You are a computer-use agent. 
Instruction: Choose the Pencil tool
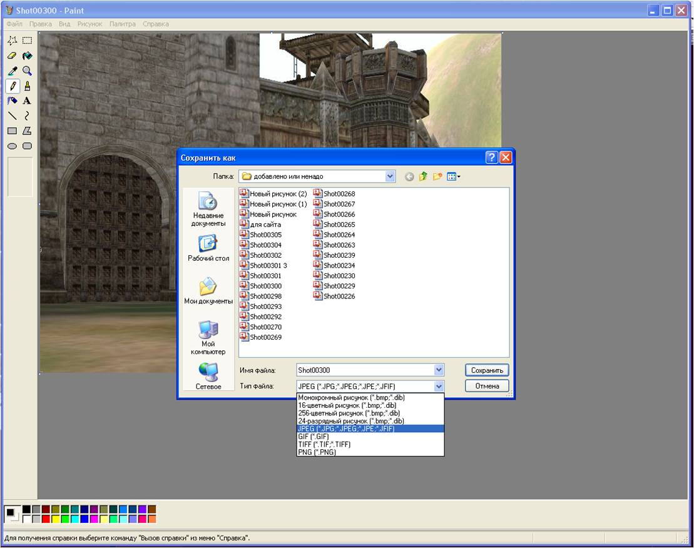click(13, 86)
